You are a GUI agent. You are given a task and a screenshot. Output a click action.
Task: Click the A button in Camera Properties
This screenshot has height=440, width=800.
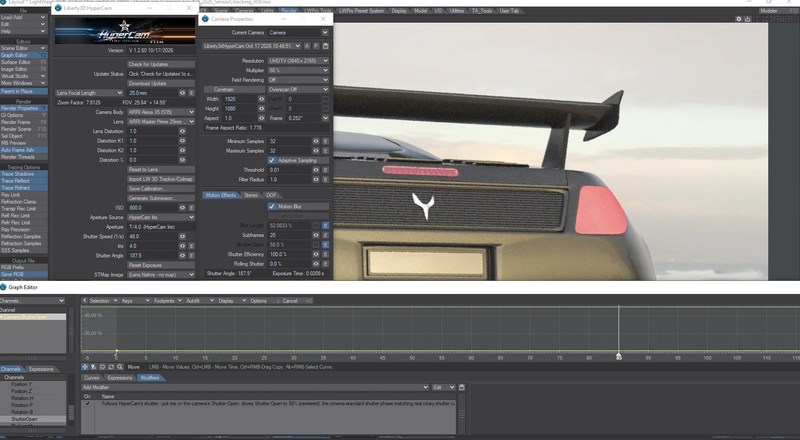click(x=307, y=46)
